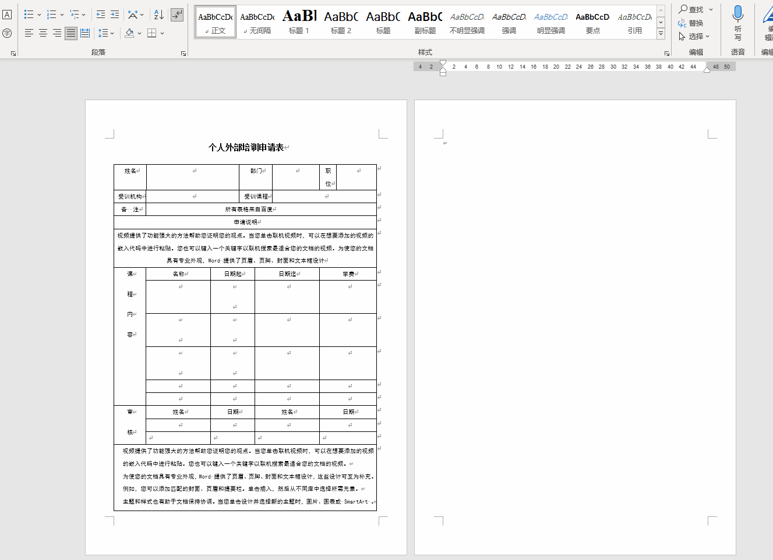Decrease paragraph indent
This screenshot has width=773, height=560.
click(101, 15)
